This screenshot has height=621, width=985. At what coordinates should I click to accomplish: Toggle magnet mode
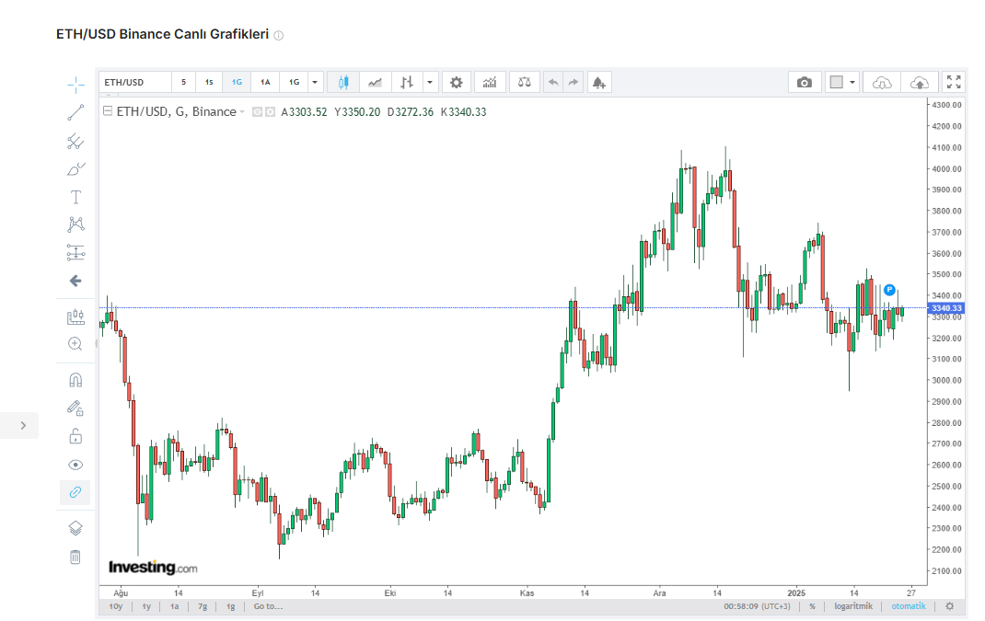tap(75, 380)
